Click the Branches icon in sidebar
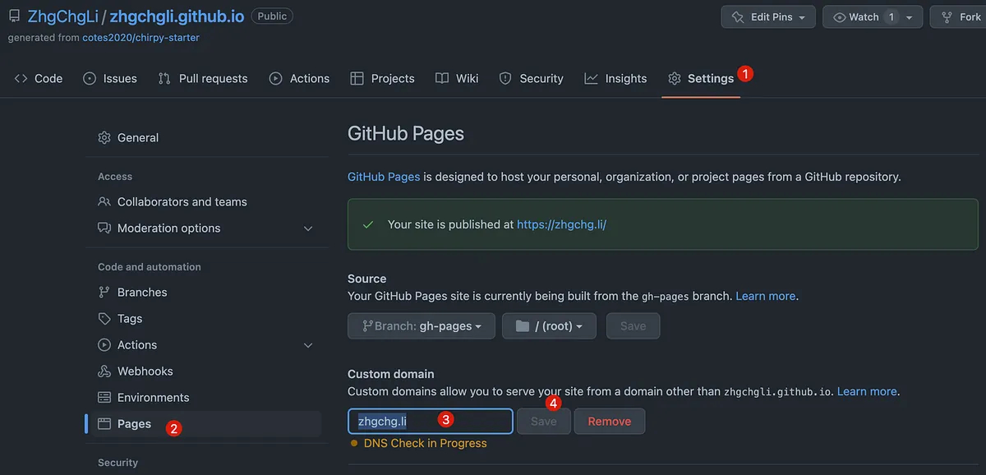Image resolution: width=986 pixels, height=475 pixels. [x=104, y=293]
